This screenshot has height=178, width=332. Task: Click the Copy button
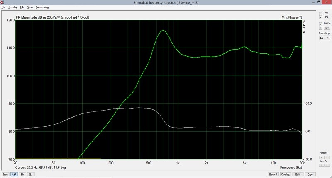pos(310,174)
